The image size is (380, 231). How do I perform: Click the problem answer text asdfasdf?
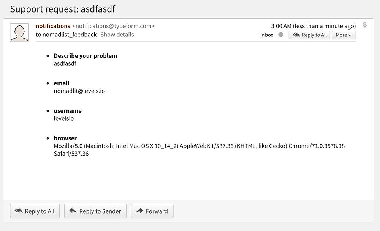click(65, 63)
